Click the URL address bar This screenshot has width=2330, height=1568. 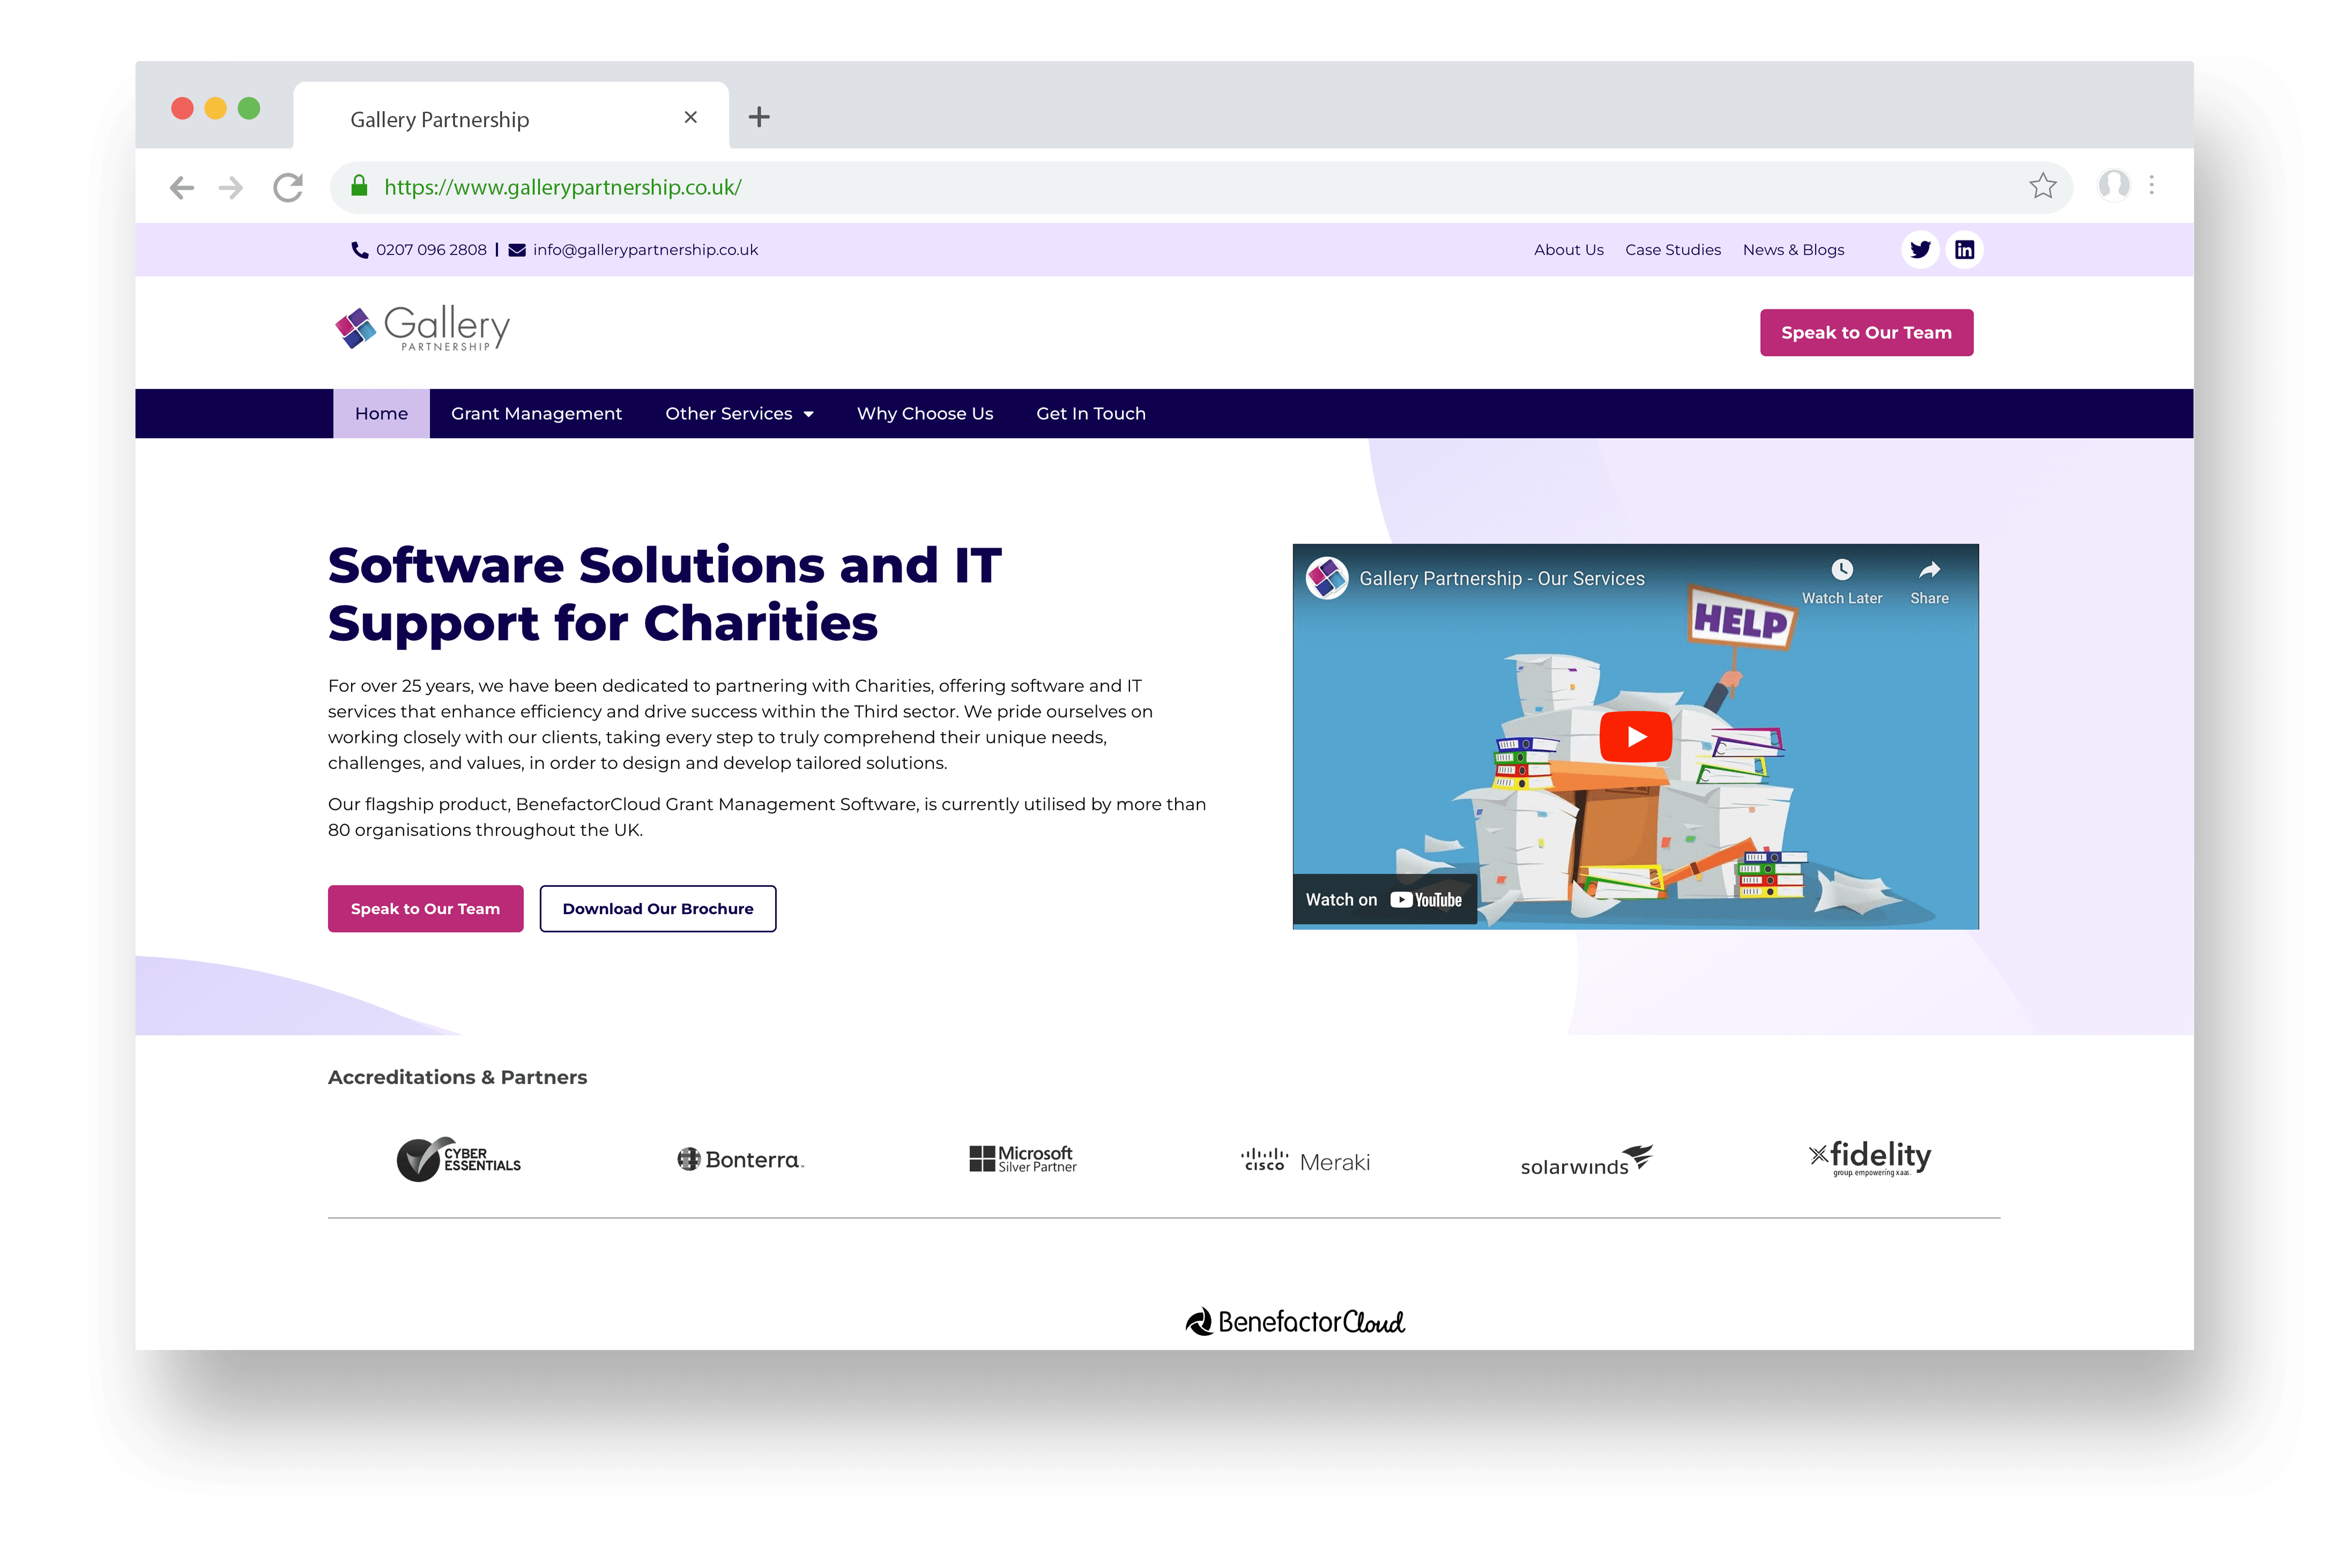coord(1199,187)
